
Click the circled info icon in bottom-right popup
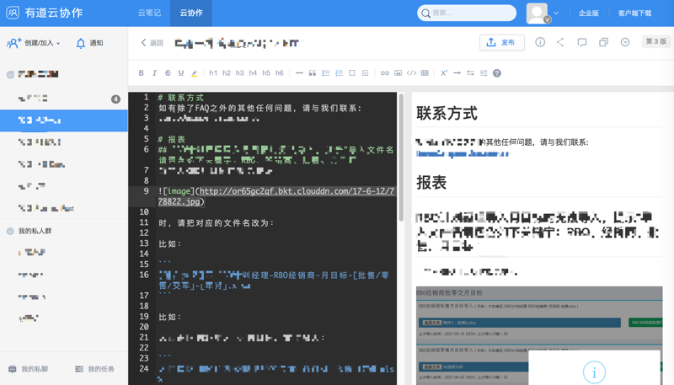pos(595,372)
